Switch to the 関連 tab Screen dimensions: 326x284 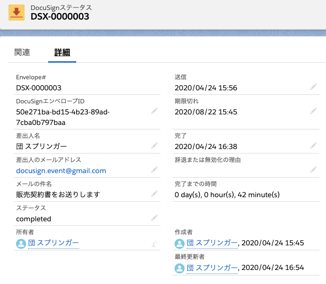(x=22, y=52)
